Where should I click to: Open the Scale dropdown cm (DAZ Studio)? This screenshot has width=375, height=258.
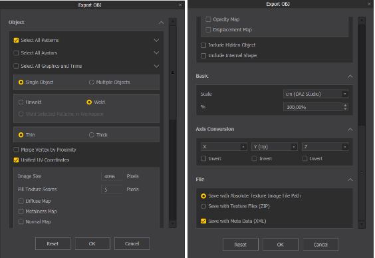tap(316, 94)
